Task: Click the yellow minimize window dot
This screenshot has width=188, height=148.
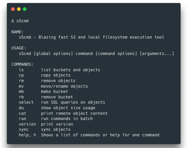Action: coord(19,9)
